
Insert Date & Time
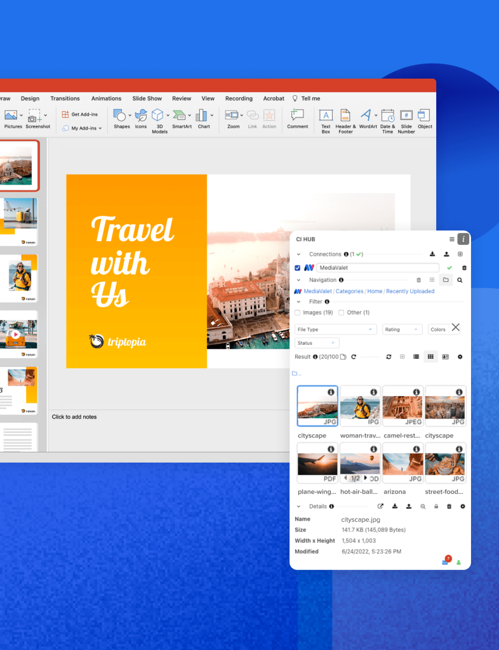387,121
